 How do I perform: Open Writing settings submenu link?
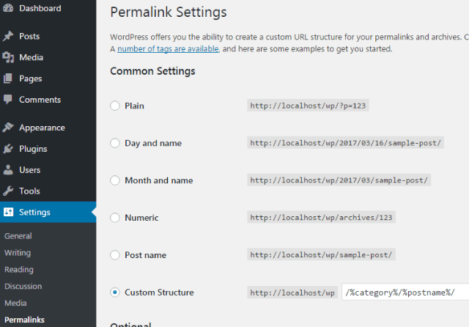[18, 253]
